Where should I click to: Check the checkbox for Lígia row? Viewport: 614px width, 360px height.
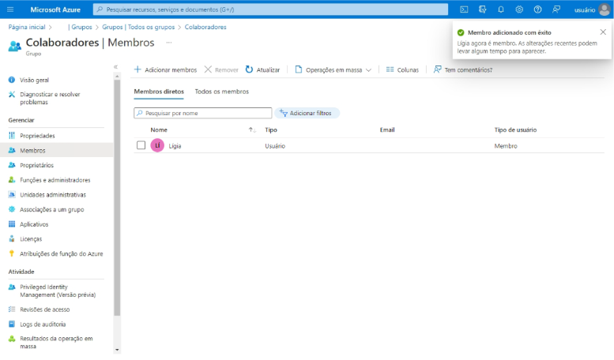click(x=141, y=145)
